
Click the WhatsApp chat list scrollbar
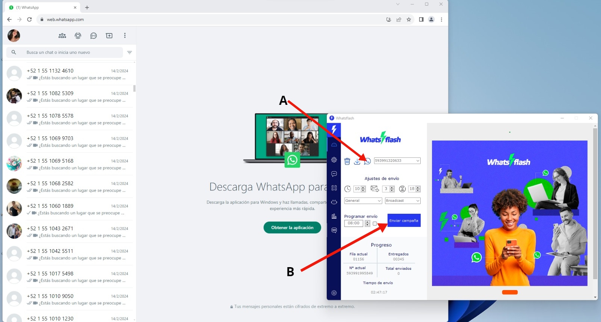[134, 88]
